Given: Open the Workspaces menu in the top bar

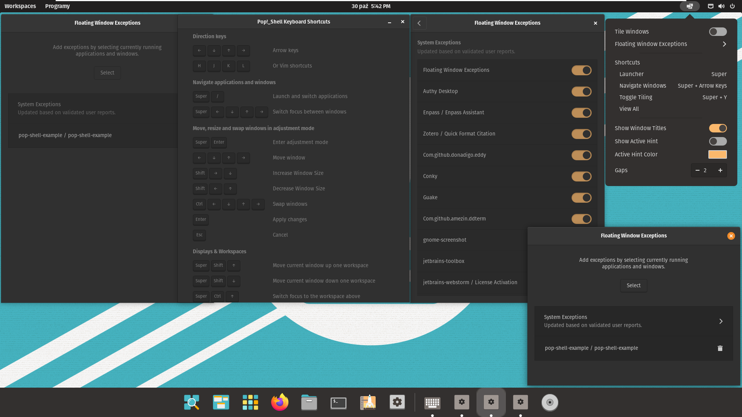Looking at the screenshot, I should (20, 6).
